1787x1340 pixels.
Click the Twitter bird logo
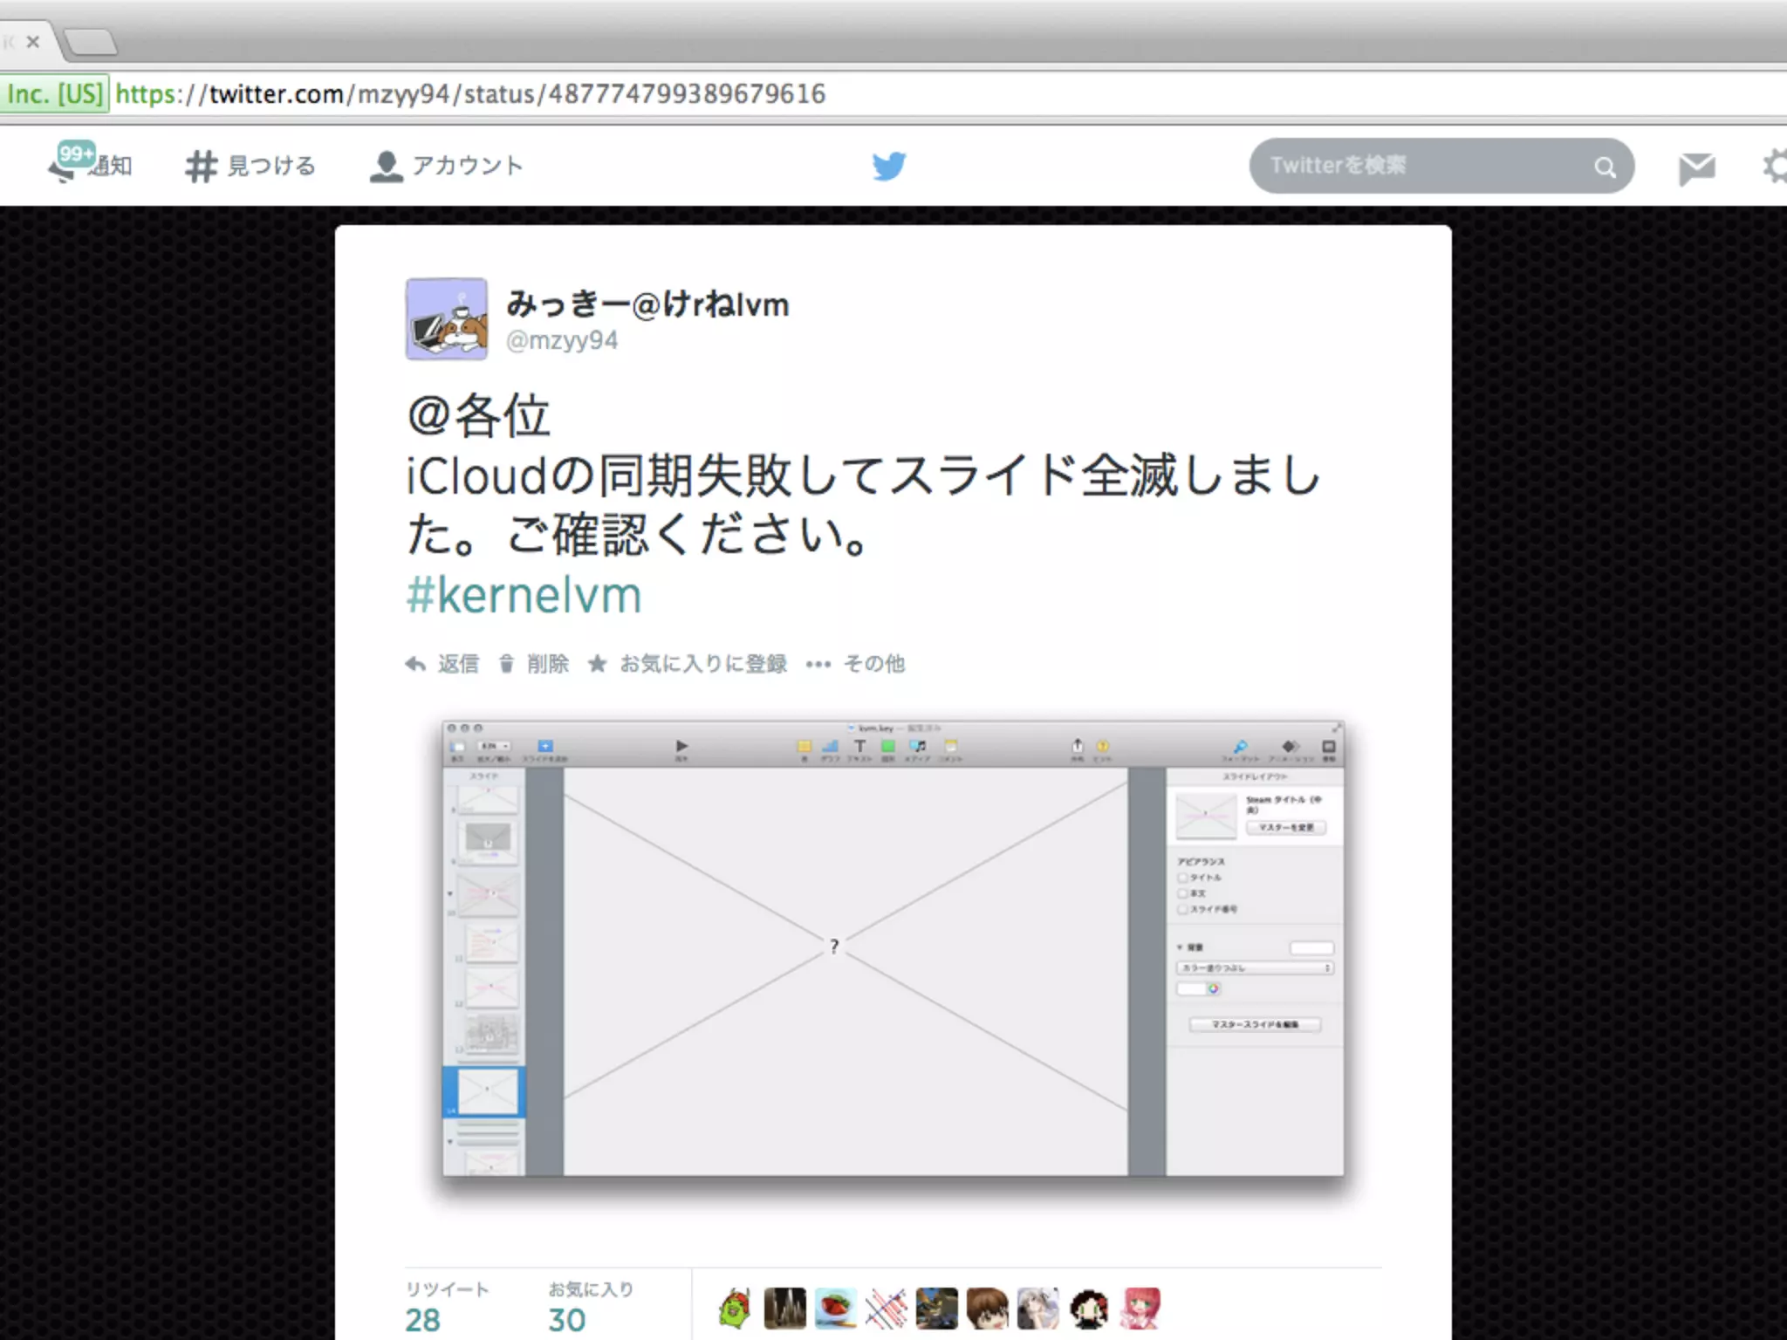point(889,166)
